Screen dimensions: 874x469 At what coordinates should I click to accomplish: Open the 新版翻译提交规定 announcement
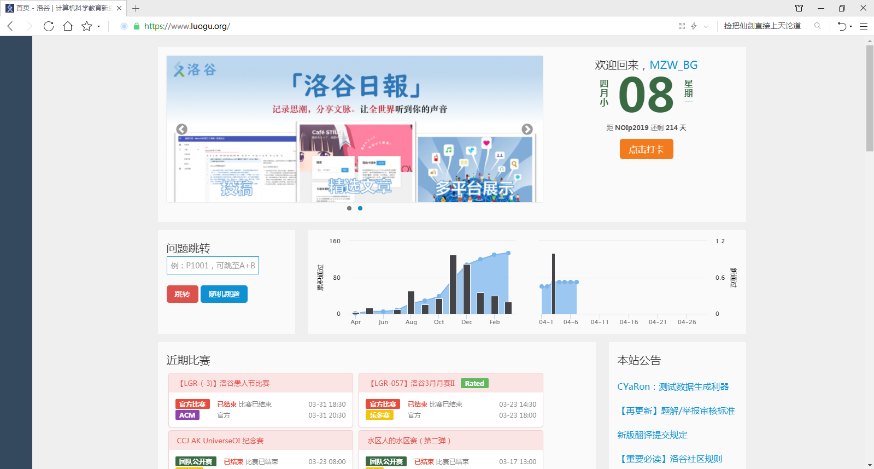652,435
